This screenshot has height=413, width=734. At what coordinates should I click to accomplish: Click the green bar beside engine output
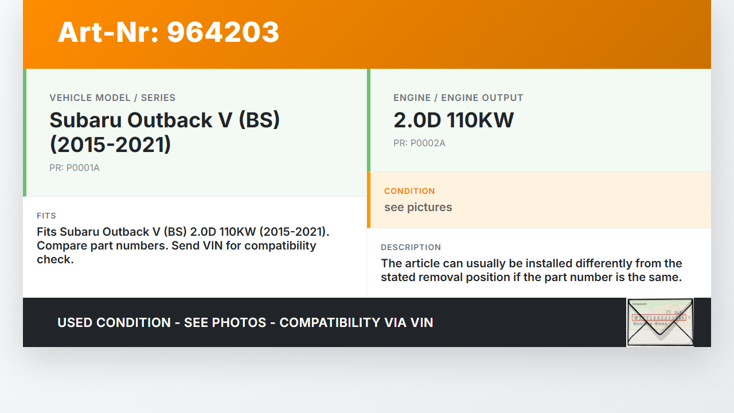(369, 120)
